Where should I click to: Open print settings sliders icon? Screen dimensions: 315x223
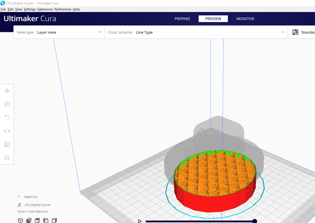[295, 32]
